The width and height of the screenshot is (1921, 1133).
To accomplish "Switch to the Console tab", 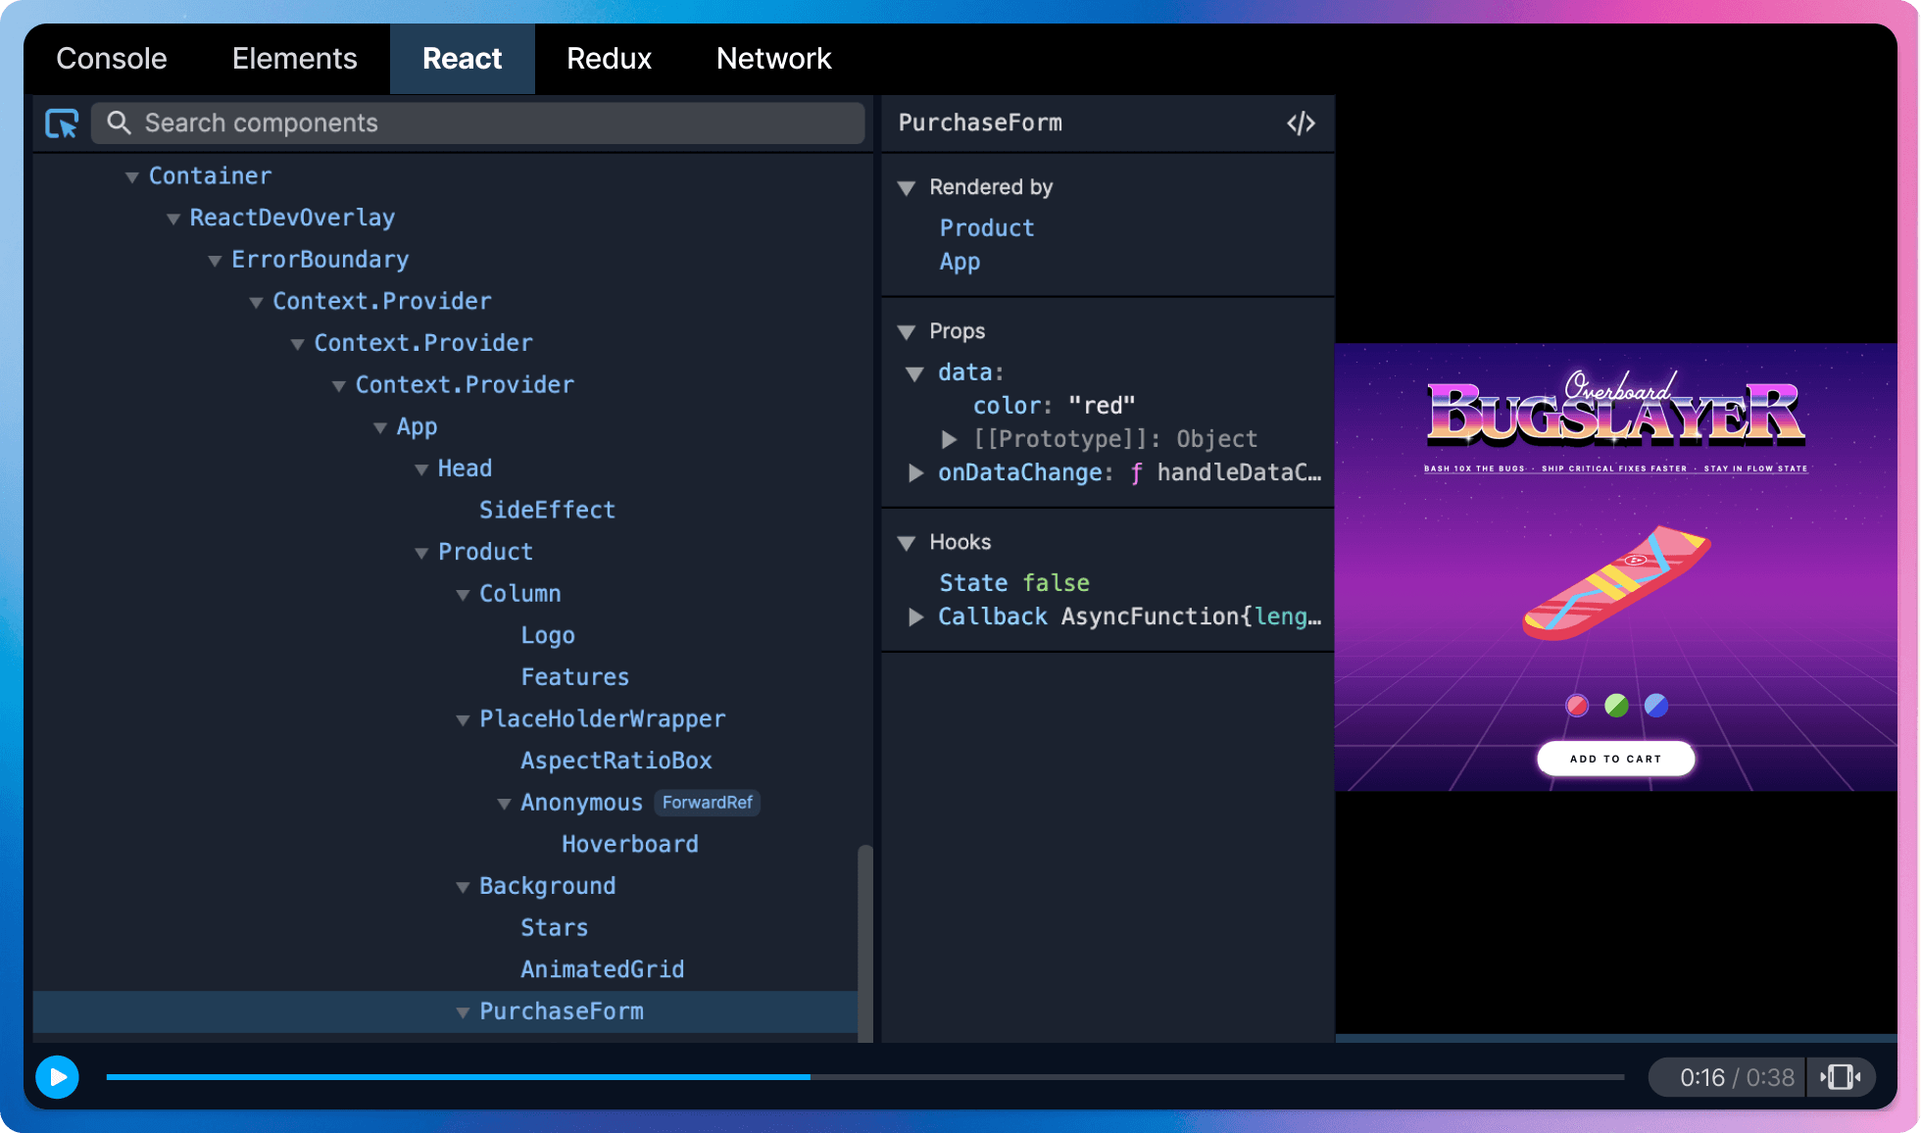I will click(x=111, y=59).
